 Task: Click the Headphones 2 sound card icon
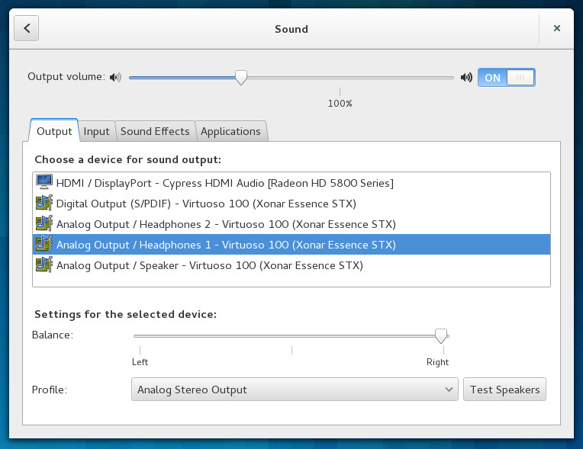tap(44, 224)
